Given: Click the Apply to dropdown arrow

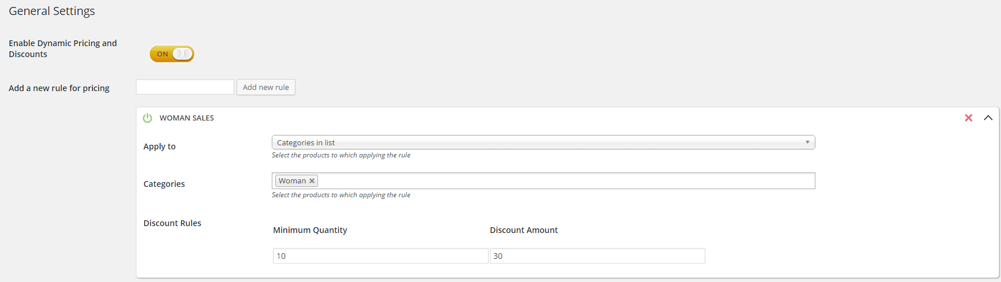Looking at the screenshot, I should pos(807,142).
